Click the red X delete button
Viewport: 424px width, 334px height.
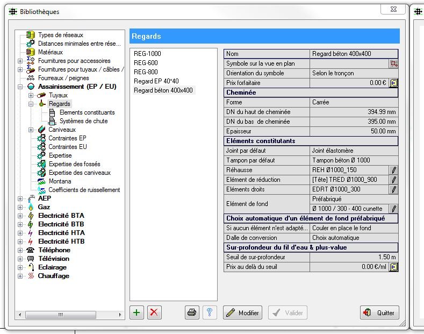pos(154,312)
